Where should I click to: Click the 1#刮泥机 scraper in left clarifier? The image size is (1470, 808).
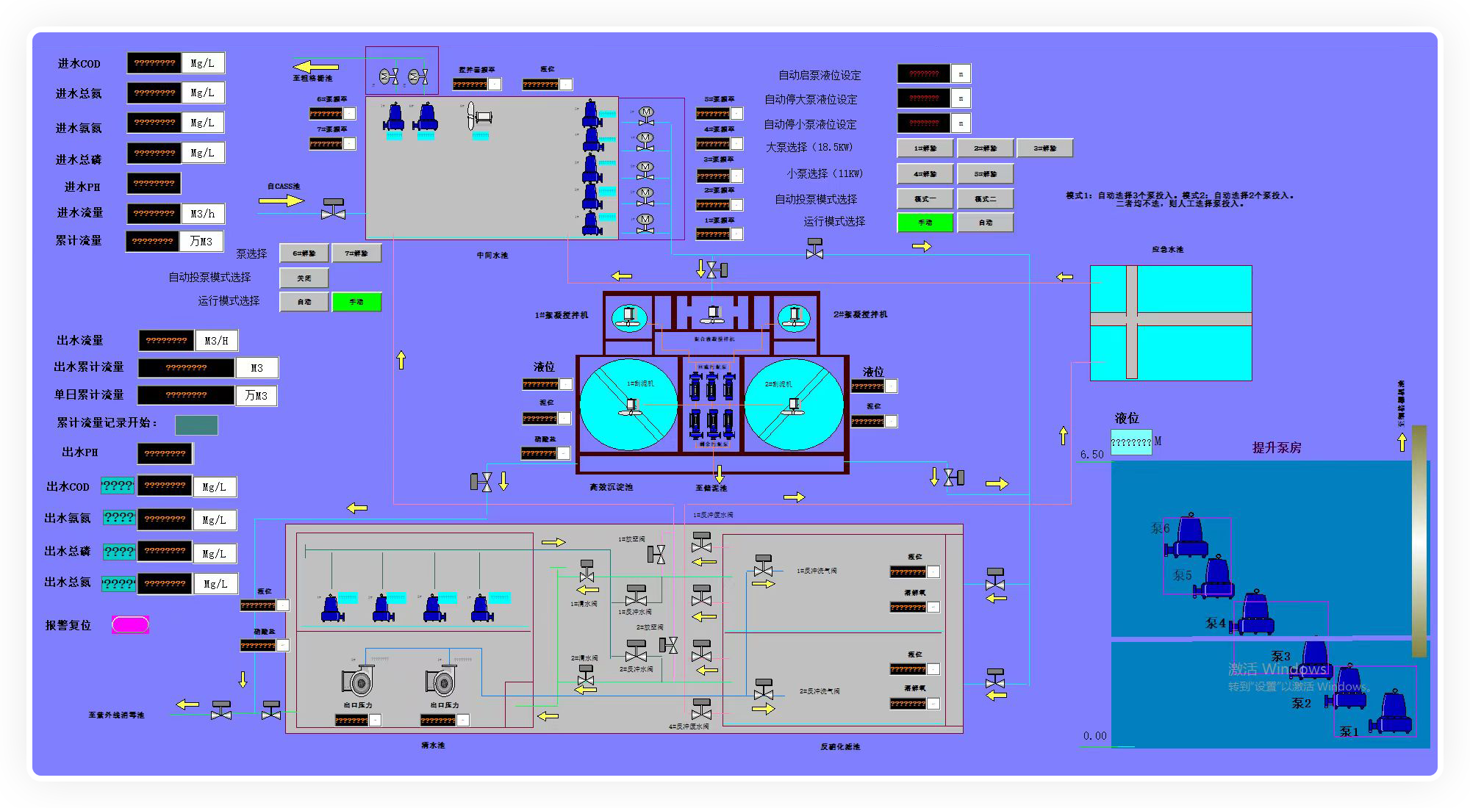tap(630, 405)
